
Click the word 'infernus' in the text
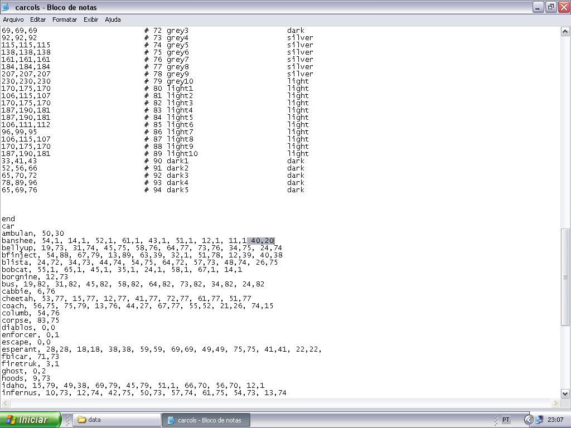coord(20,393)
